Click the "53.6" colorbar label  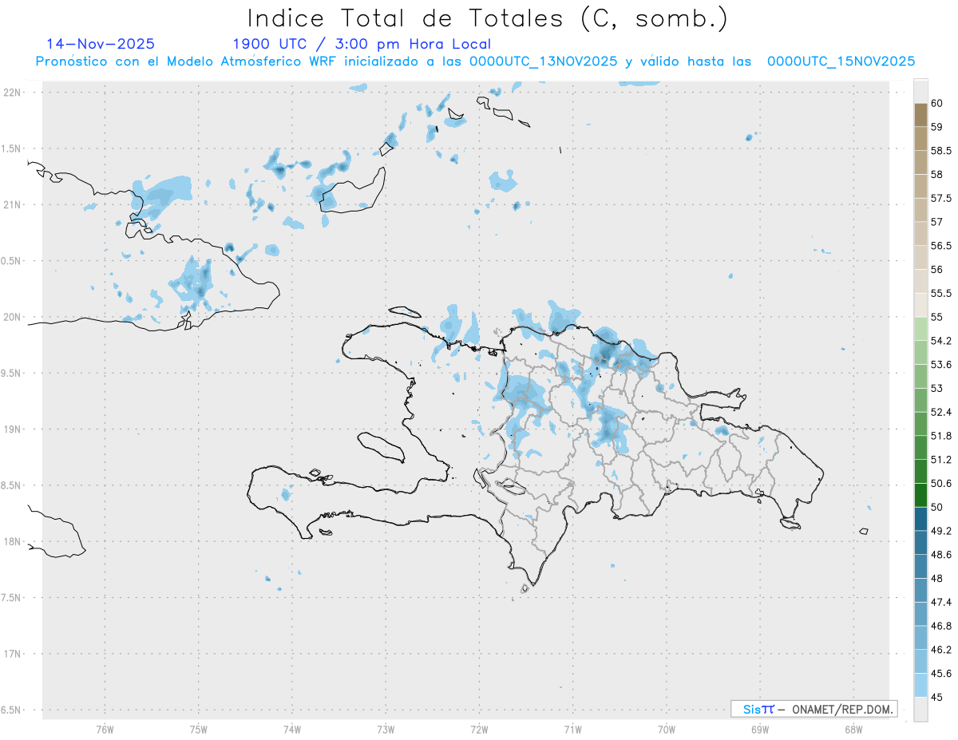[941, 365]
